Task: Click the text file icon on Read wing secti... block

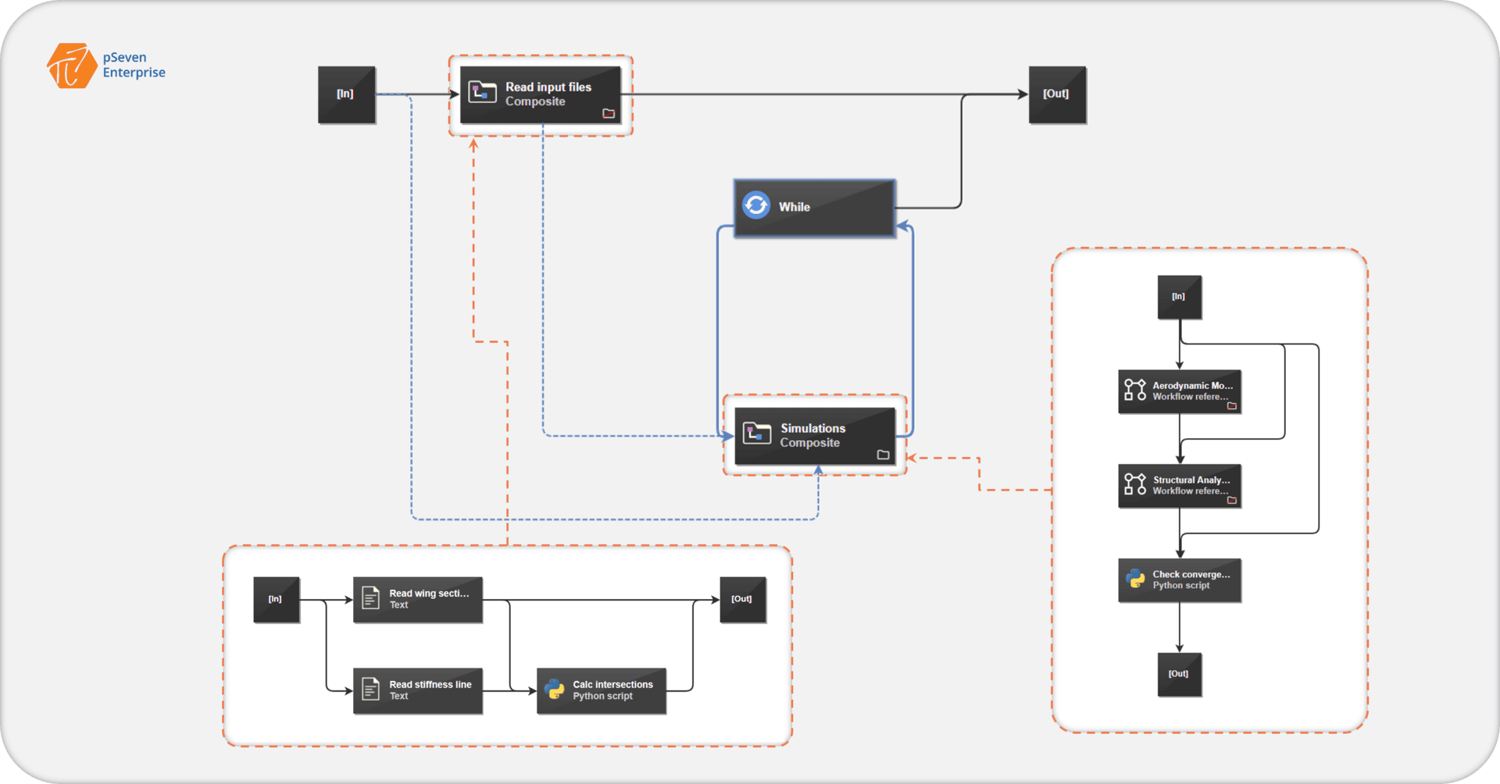Action: click(x=371, y=598)
